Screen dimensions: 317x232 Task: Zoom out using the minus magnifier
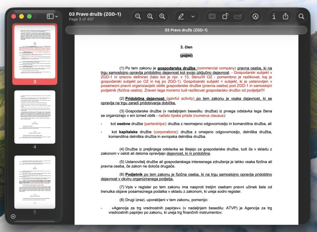click(x=138, y=16)
